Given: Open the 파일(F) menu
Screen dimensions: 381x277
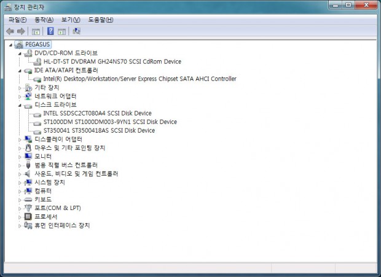Looking at the screenshot, I should (17, 20).
